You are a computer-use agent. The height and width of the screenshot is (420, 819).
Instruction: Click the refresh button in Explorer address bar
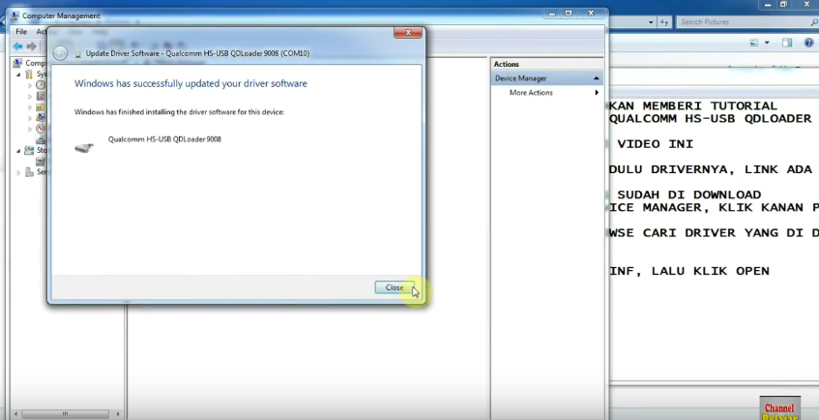click(664, 22)
